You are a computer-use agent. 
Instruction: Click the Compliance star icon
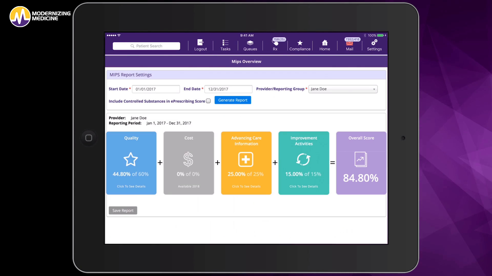[x=300, y=43]
